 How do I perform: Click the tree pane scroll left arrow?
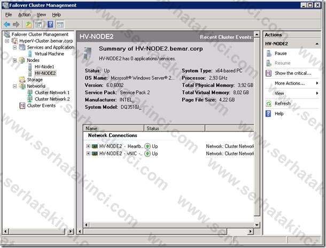(x=6, y=231)
